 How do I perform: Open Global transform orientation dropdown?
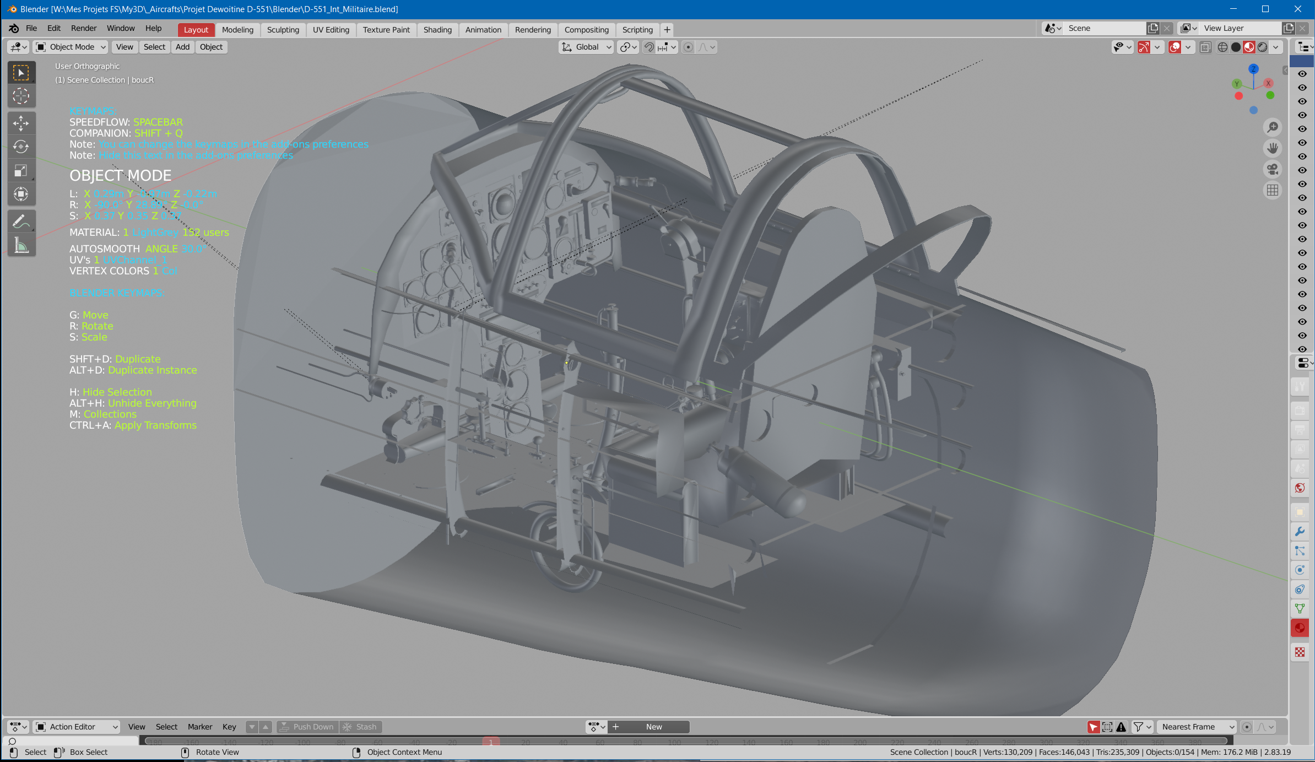coord(586,47)
